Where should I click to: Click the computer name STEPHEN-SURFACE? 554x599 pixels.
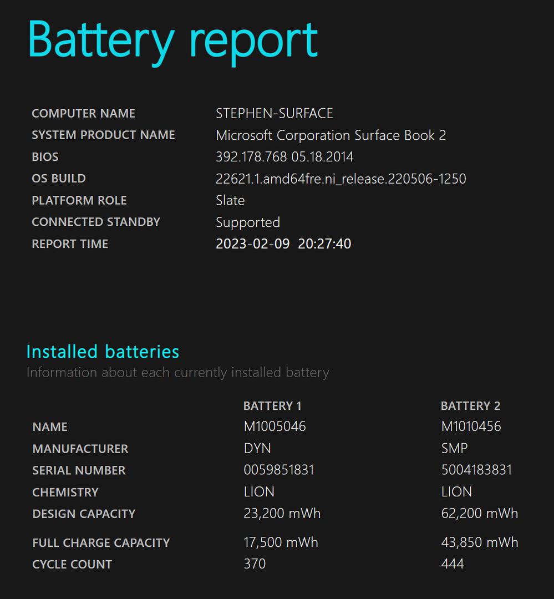[x=274, y=114]
